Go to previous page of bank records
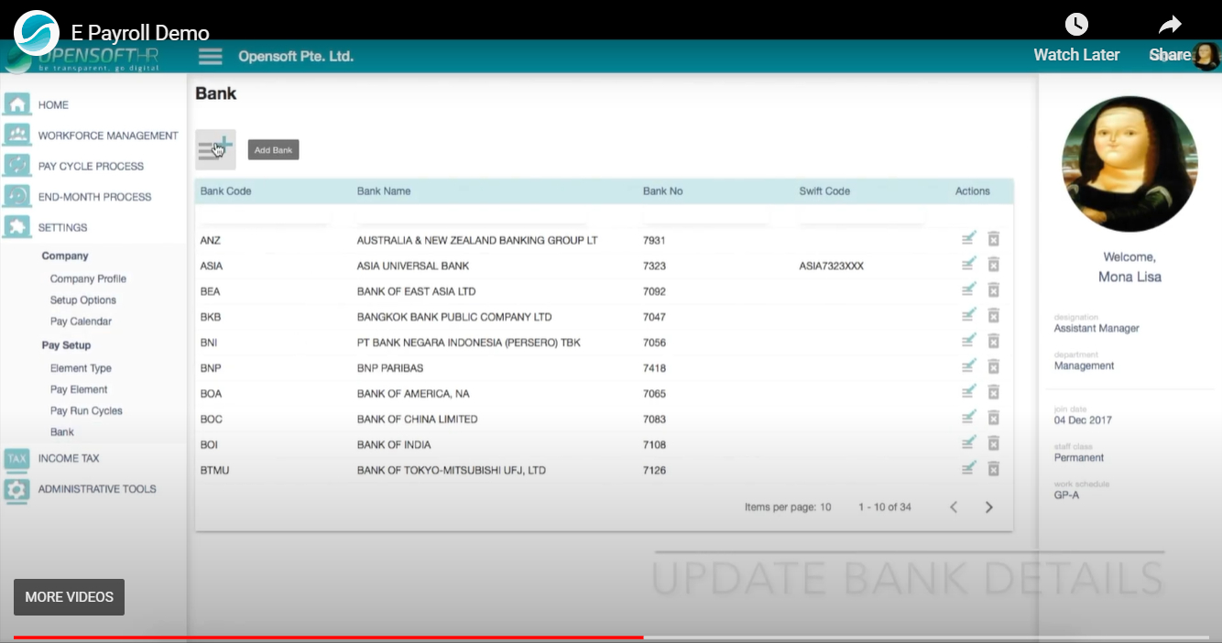 (x=953, y=506)
